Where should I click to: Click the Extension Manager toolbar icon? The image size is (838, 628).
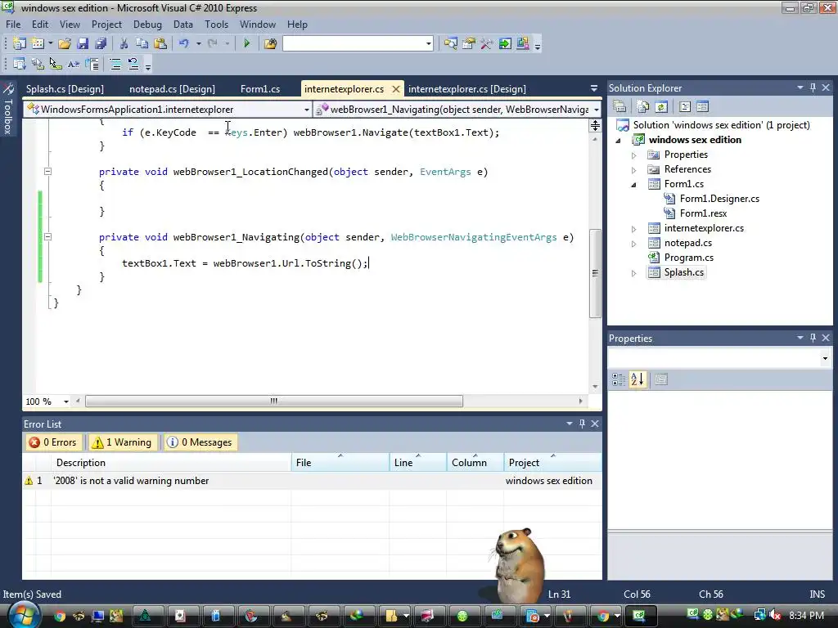click(523, 44)
